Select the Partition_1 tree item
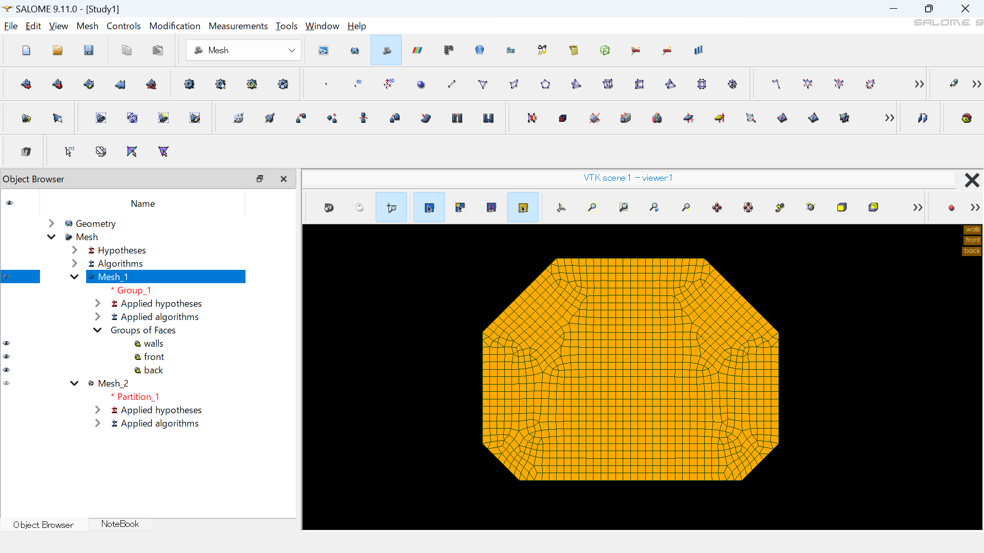The image size is (984, 553). pyautogui.click(x=138, y=397)
